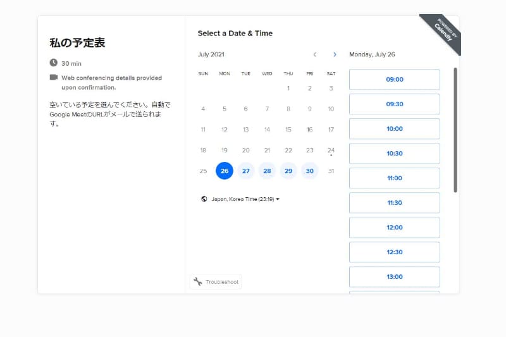This screenshot has height=337, width=506.
Task: Click the July 2021 month label
Action: [x=211, y=54]
